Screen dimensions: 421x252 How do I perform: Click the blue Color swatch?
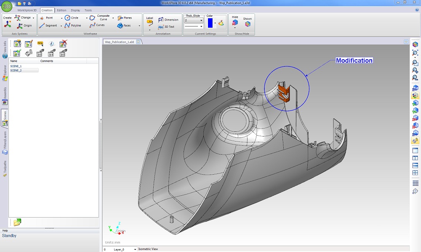point(210,23)
